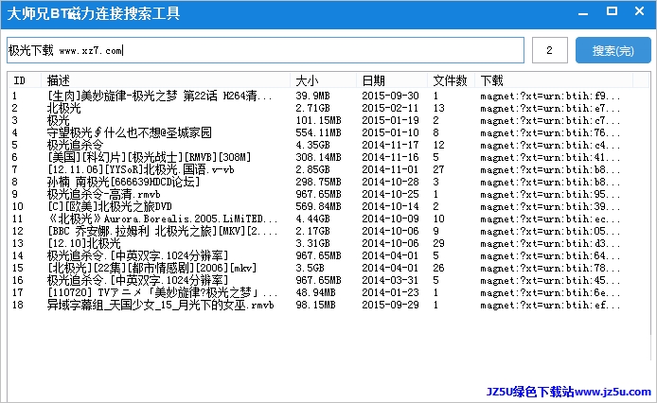Click magnet link ending btih:ec...

pyautogui.click(x=550, y=219)
